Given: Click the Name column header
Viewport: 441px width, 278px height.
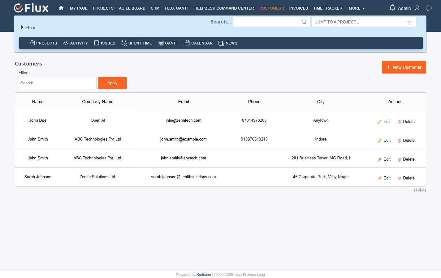Looking at the screenshot, I should tap(38, 102).
